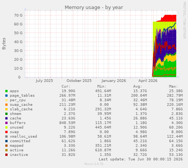Viewport: 188px width, 168px height.
Task: Click the 'April 2026' x-axis label
Action: click(148, 81)
